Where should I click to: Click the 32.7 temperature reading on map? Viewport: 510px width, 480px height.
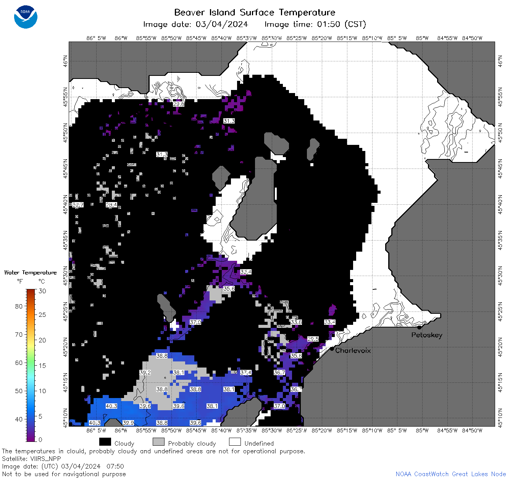tap(77, 205)
